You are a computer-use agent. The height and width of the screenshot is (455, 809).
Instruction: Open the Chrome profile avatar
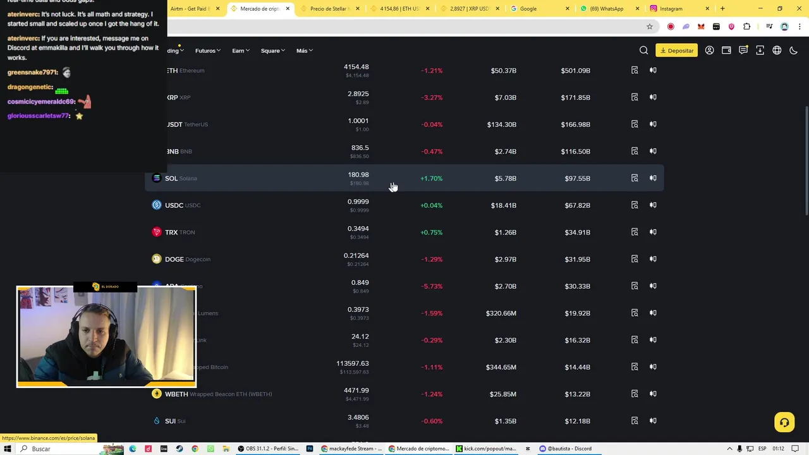[784, 27]
